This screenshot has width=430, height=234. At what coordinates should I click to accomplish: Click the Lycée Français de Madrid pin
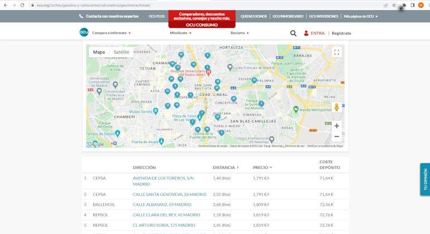[230, 67]
